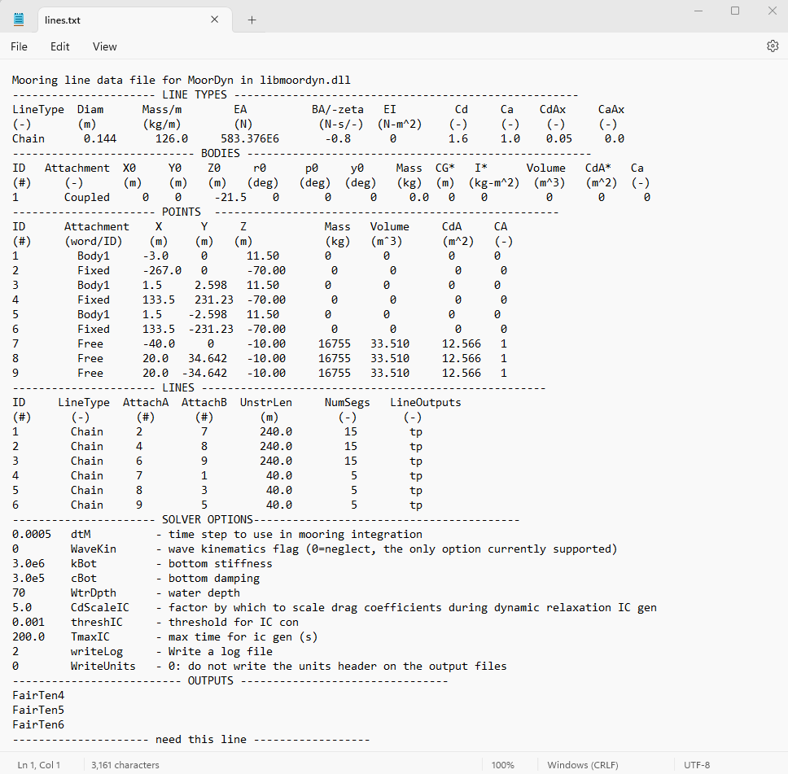Click the 'LINE TYPES' section header

pyautogui.click(x=195, y=94)
